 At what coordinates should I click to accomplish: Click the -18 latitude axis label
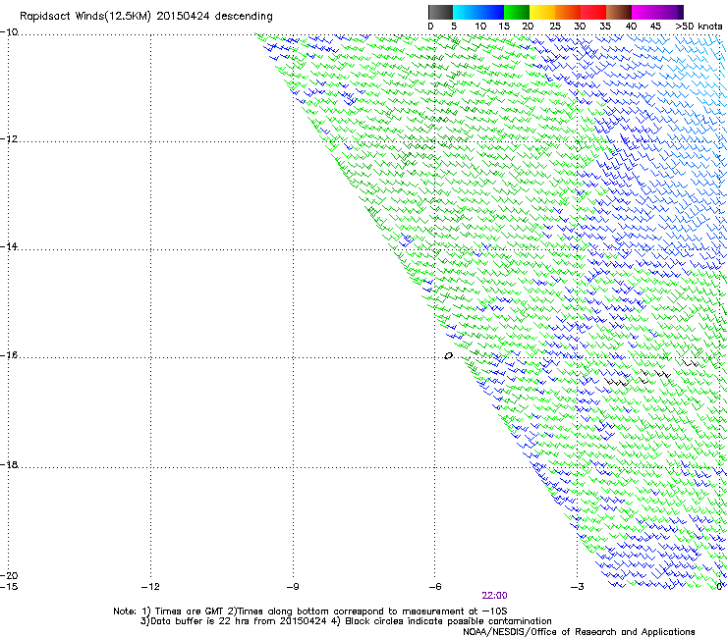tap(9, 464)
